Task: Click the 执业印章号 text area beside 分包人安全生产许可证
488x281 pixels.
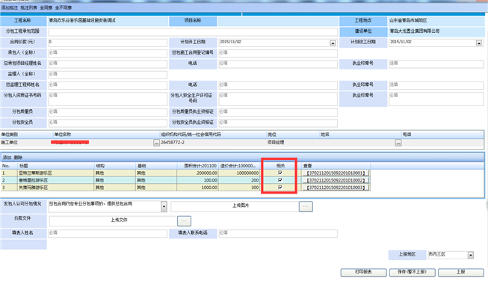Action: coord(436,99)
